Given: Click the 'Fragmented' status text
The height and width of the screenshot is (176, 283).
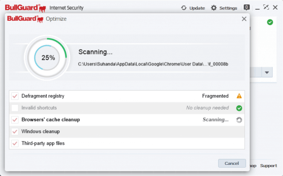Looking at the screenshot, I should [x=215, y=96].
